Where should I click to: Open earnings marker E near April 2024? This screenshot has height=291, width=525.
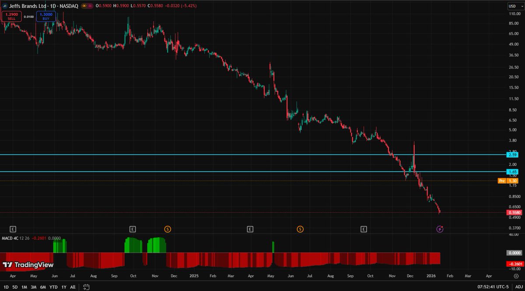(x=13, y=229)
